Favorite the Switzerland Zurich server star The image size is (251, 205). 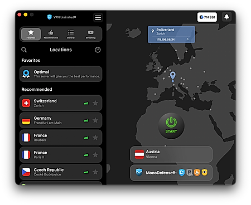click(95, 103)
